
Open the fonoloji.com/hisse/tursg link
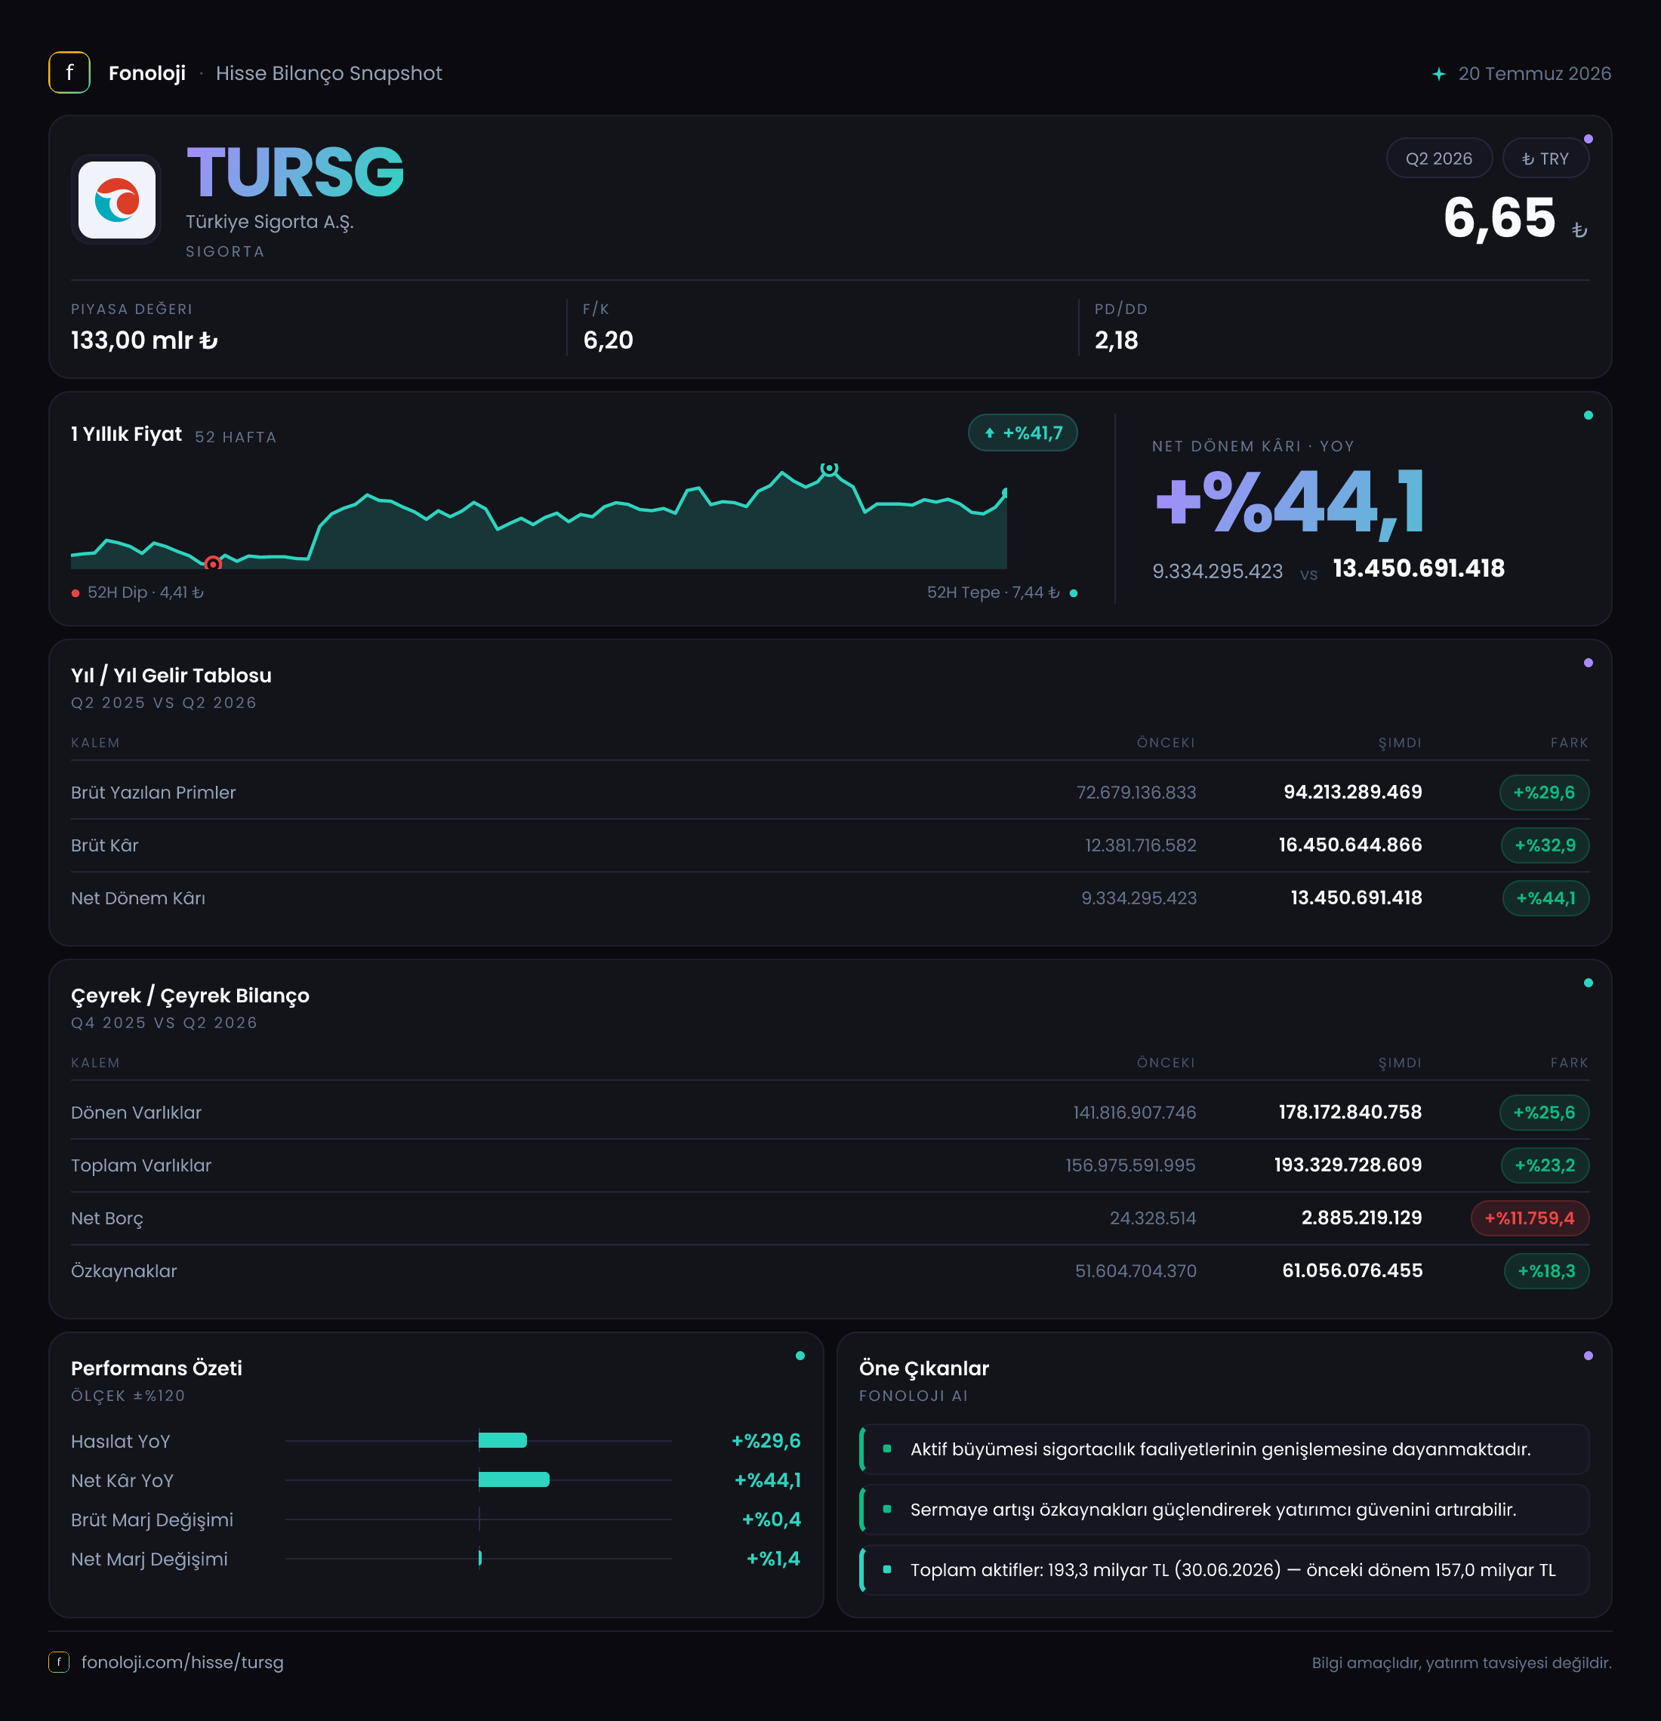coord(183,1662)
